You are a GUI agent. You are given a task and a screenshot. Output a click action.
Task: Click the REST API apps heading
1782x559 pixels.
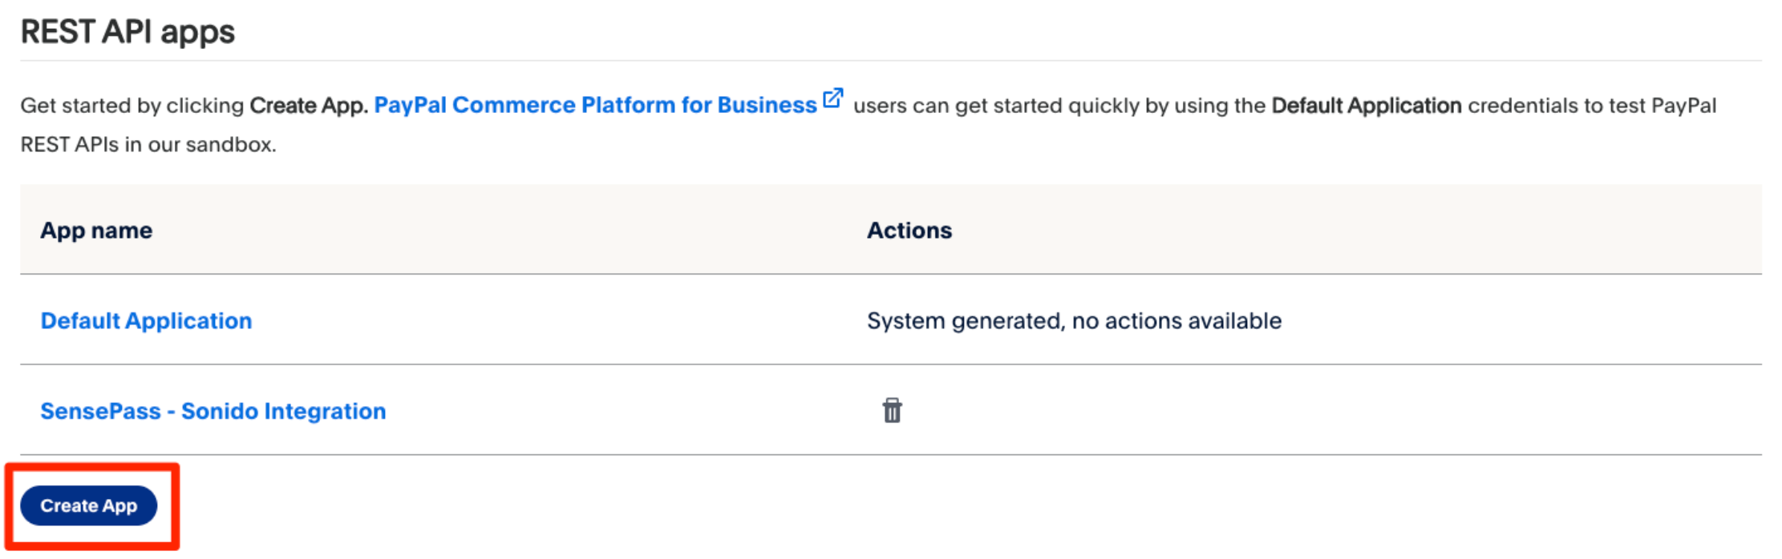[128, 32]
